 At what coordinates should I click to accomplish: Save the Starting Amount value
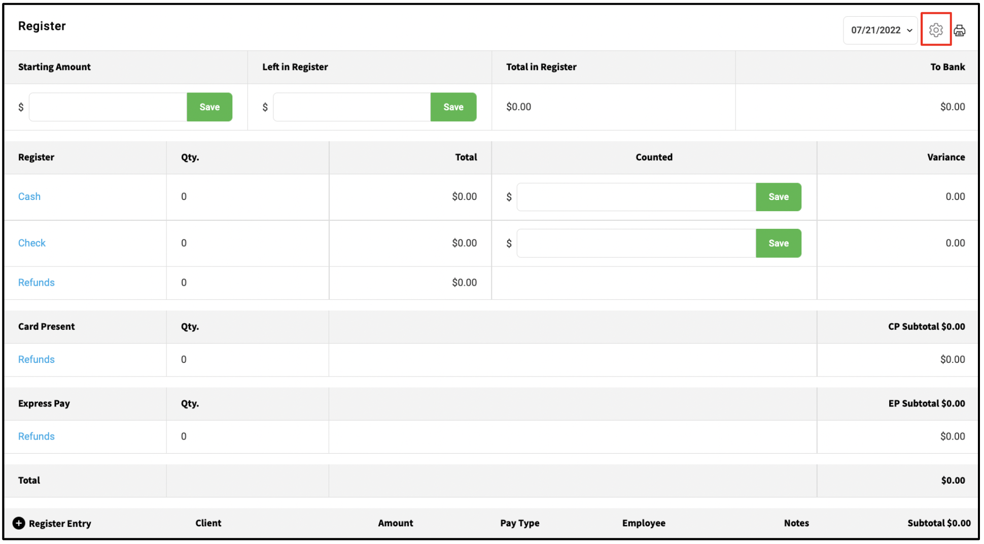point(209,107)
